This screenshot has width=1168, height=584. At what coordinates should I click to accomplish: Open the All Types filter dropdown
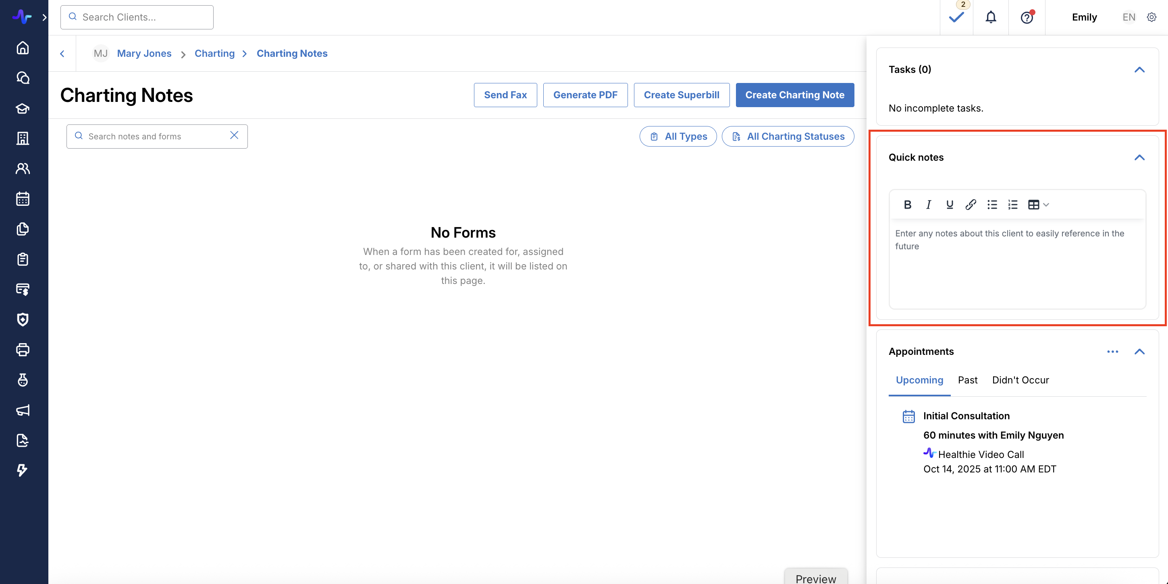678,137
